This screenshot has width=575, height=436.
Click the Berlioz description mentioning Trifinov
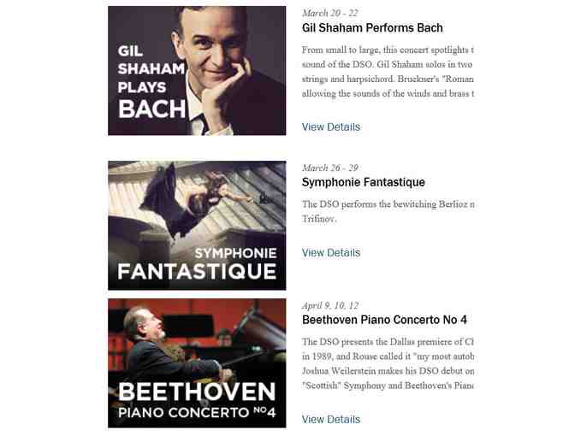tap(388, 211)
